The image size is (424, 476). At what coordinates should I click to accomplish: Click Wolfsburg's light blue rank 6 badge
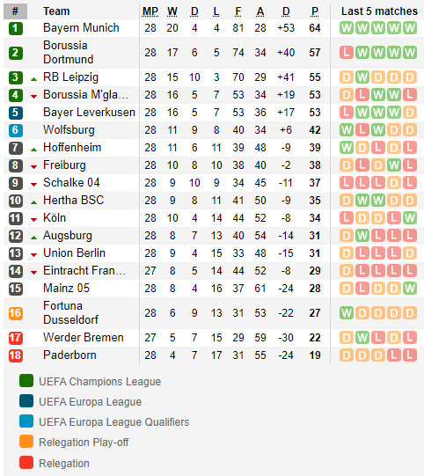coord(16,130)
